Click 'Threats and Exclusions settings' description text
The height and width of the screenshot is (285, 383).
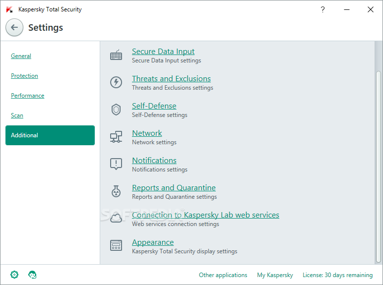[173, 88]
